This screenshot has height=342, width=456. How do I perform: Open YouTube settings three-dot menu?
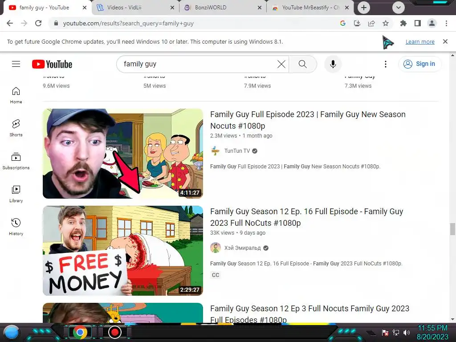click(x=386, y=64)
